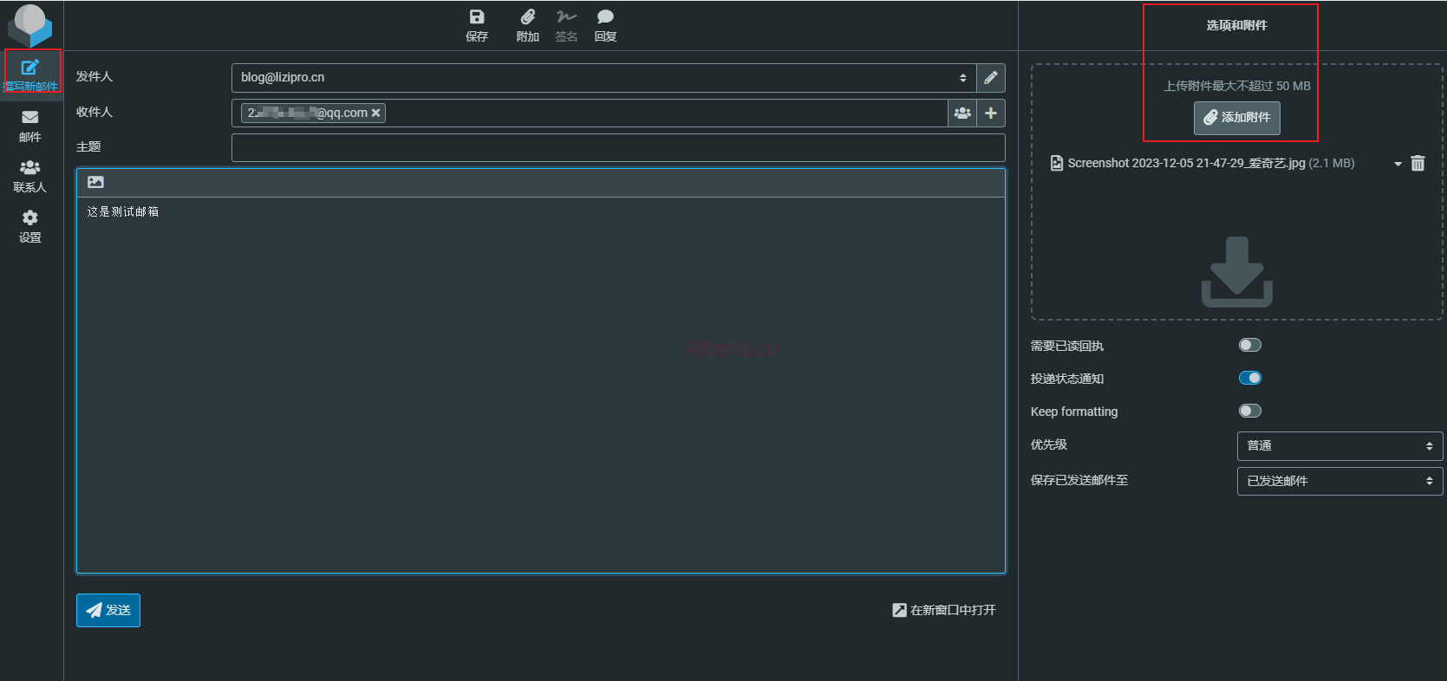1447x681 pixels.
Task: Click the pencil edit-identities icon beside sender
Action: 991,78
